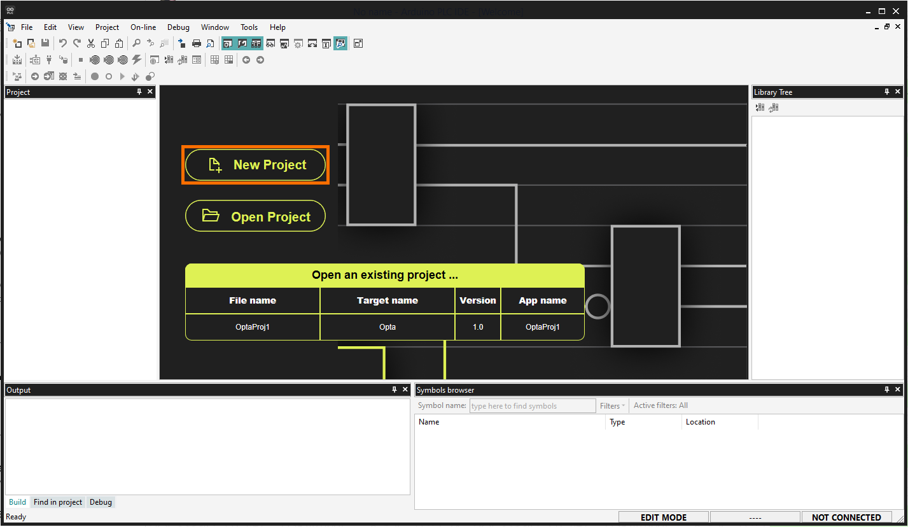Viewport: 908px width, 527px height.
Task: Close the Project panel
Action: tap(150, 92)
